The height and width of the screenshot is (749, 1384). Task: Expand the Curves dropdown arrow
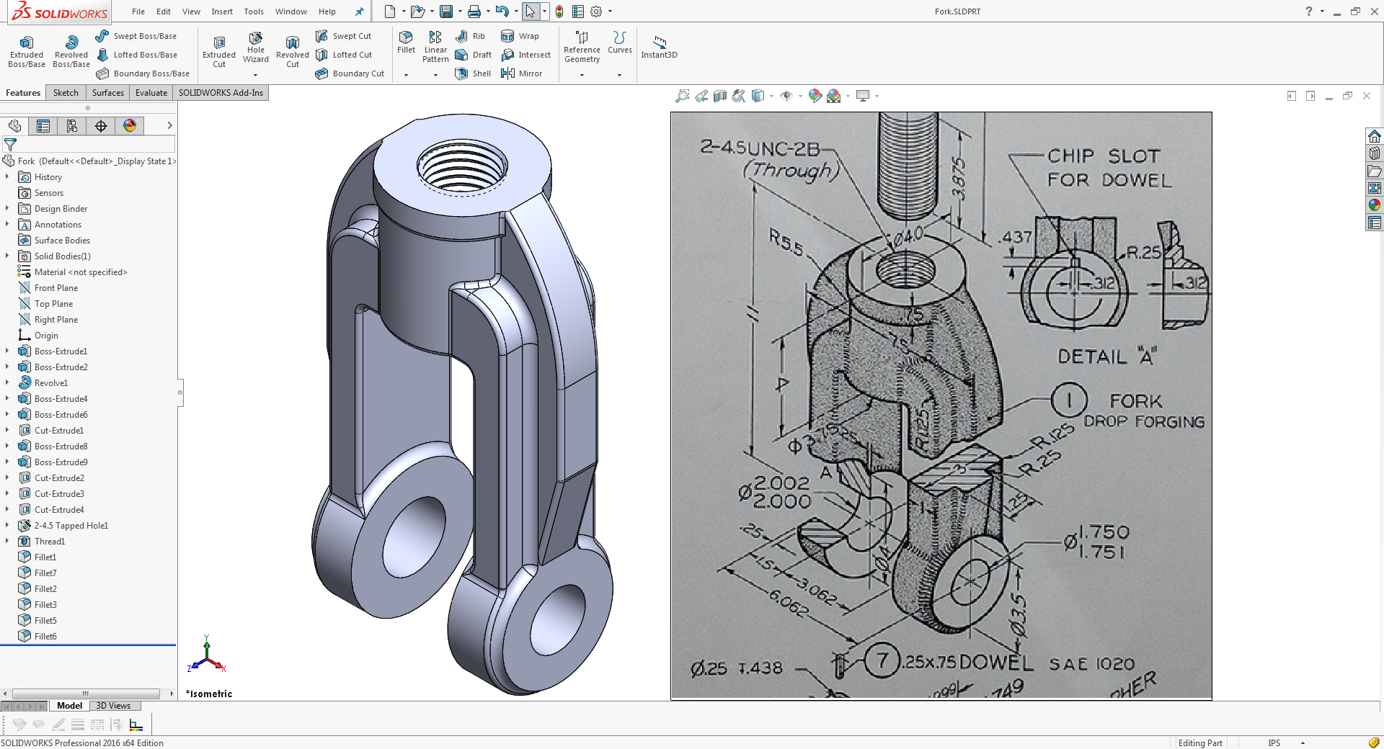tap(619, 75)
